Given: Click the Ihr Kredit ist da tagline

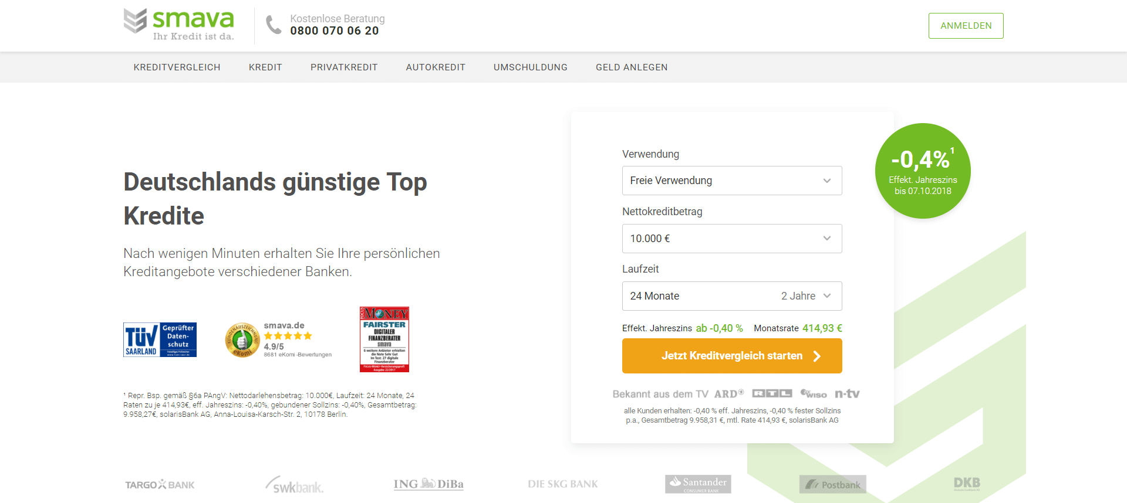Looking at the screenshot, I should (x=194, y=36).
